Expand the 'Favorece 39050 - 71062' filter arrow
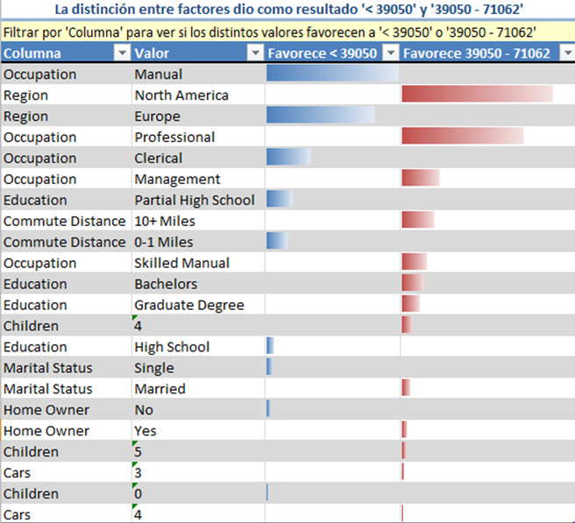The width and height of the screenshot is (575, 523). (566, 53)
